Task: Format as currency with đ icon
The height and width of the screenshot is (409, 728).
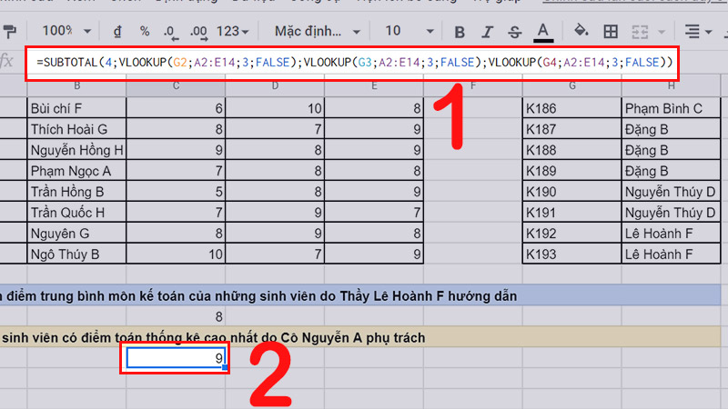Action: click(119, 31)
